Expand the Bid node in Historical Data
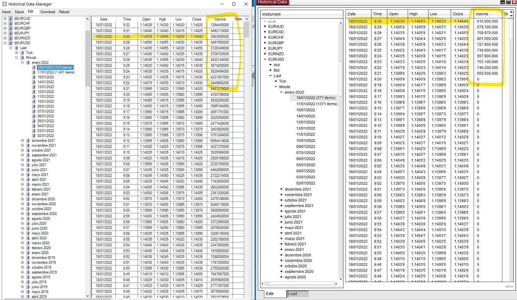Viewport: 517px width, 300px height. coord(270,70)
